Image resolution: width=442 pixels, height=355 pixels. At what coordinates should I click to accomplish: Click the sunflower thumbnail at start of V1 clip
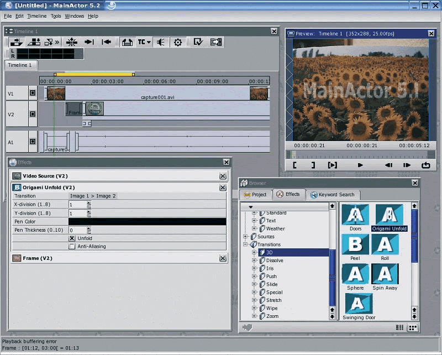click(56, 93)
